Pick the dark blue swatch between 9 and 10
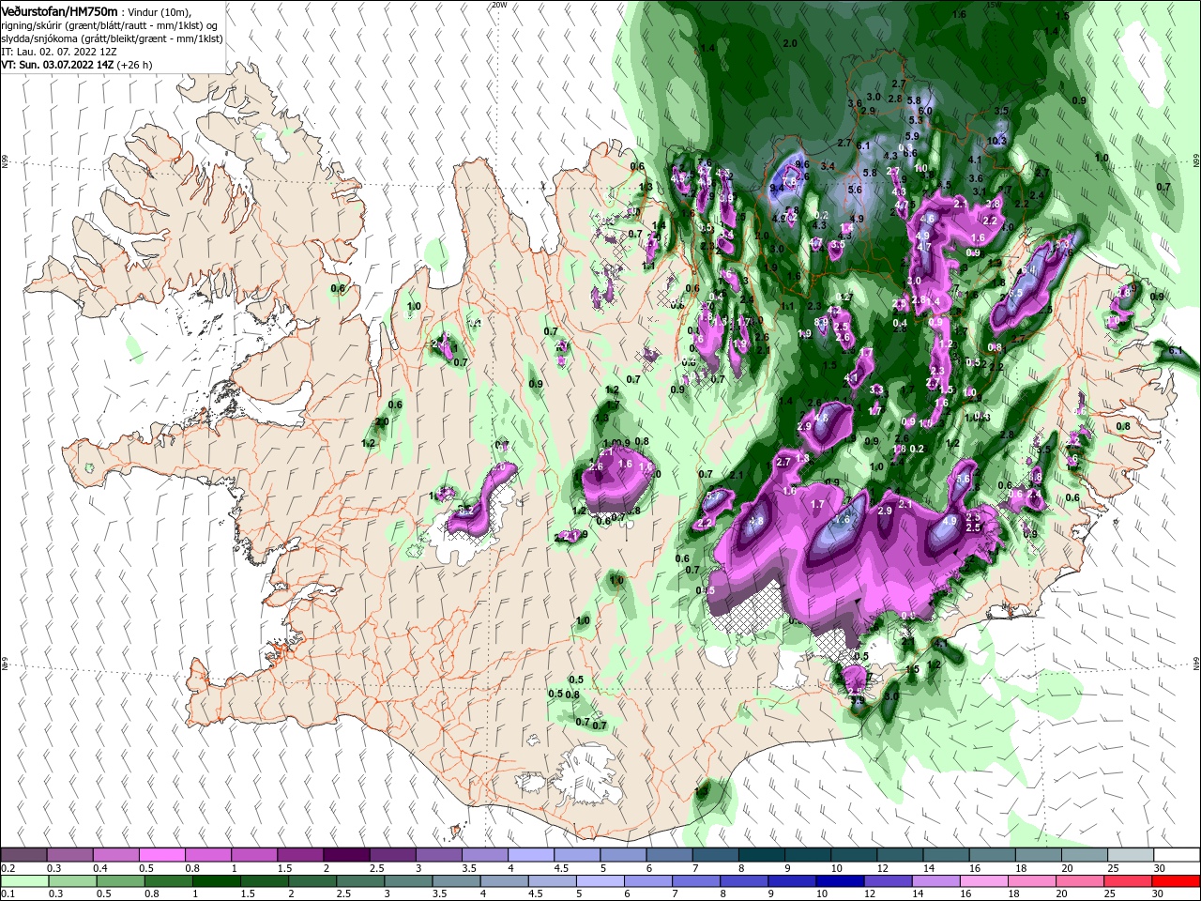 792,881
